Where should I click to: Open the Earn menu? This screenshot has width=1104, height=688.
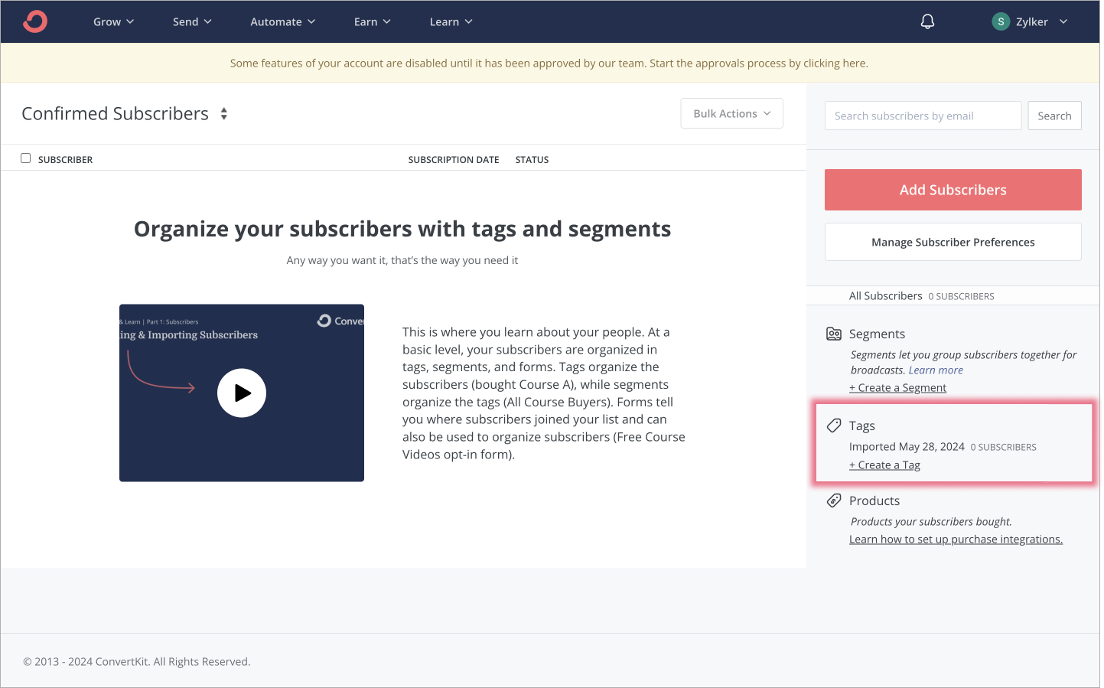click(373, 21)
